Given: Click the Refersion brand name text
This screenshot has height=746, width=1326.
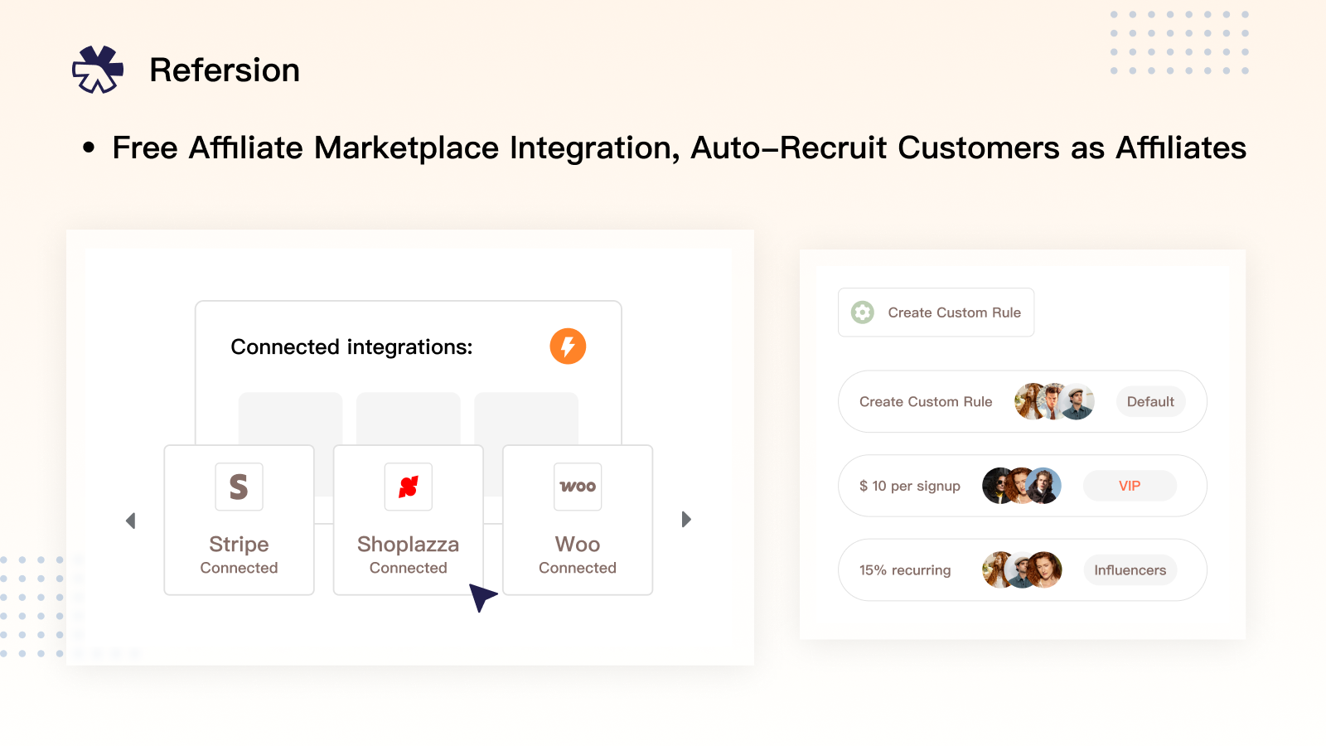Looking at the screenshot, I should tap(224, 70).
